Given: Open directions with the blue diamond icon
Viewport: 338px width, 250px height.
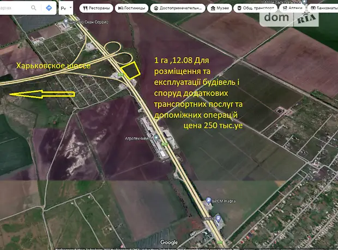Looking at the screenshot, I should coord(49,8).
